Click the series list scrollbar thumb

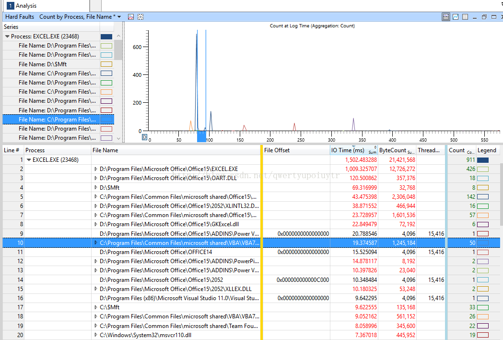click(118, 50)
